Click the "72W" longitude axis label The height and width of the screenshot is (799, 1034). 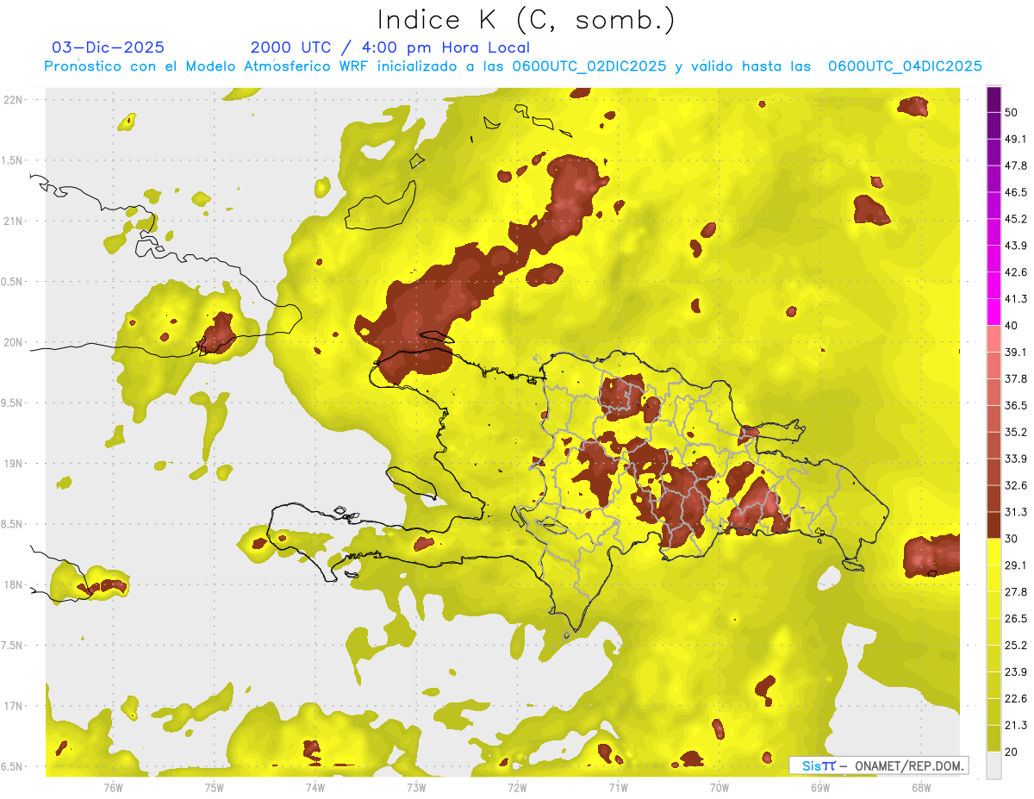(517, 787)
